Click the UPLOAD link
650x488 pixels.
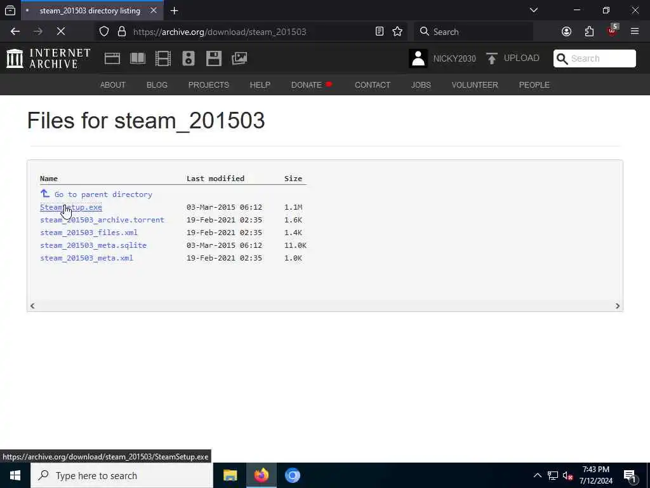[521, 58]
